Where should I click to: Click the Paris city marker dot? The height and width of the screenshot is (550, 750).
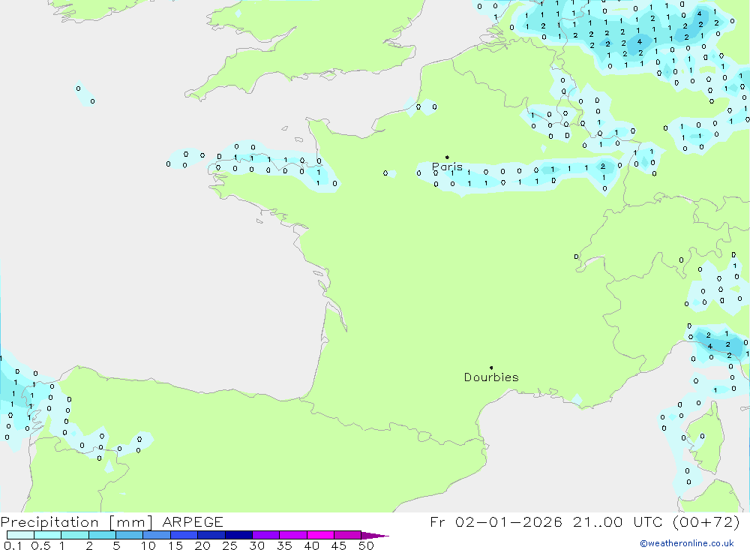click(447, 158)
